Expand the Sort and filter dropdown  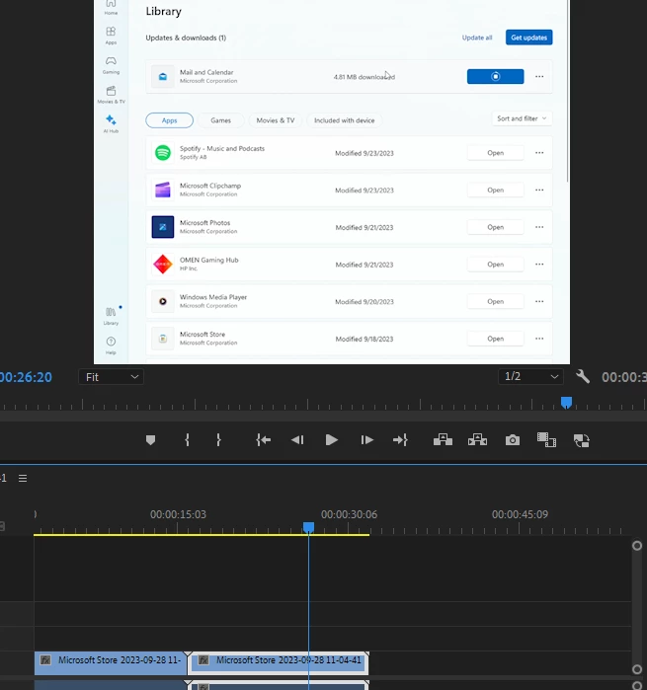click(522, 118)
